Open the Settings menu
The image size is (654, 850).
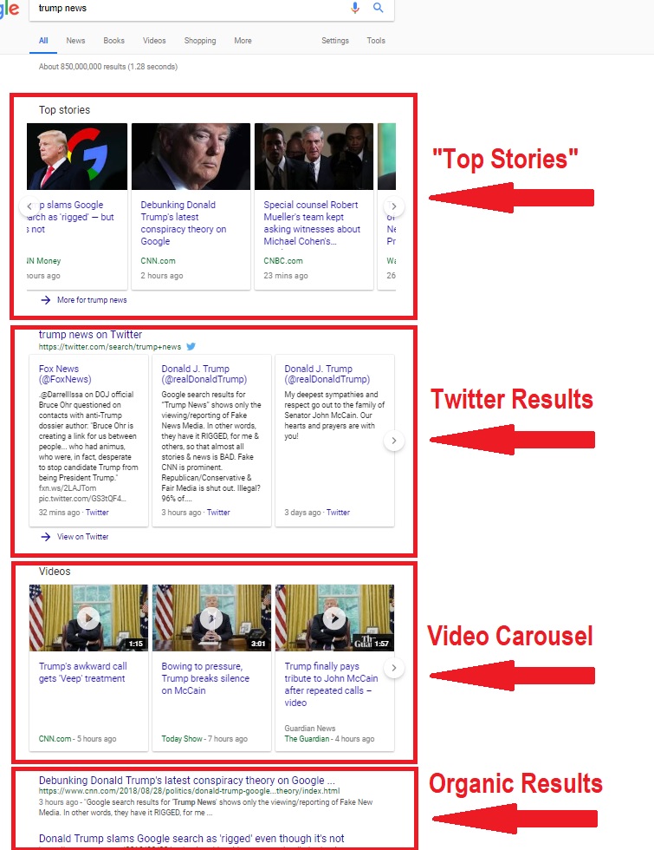335,41
